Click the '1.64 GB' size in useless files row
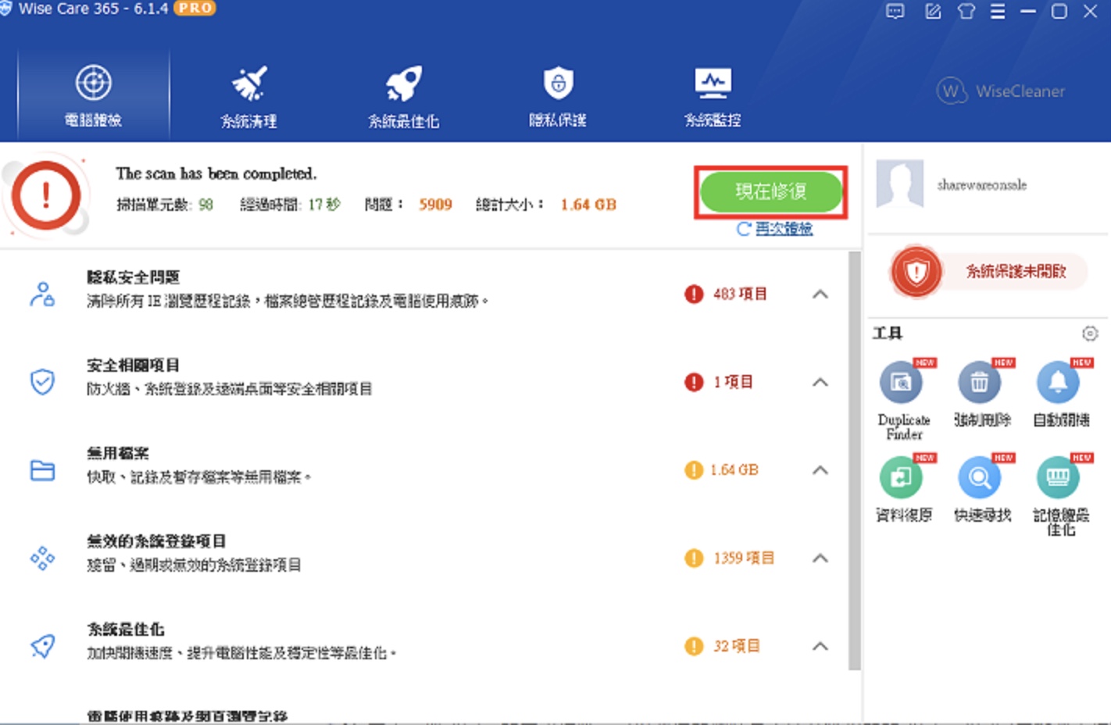 pyautogui.click(x=734, y=470)
